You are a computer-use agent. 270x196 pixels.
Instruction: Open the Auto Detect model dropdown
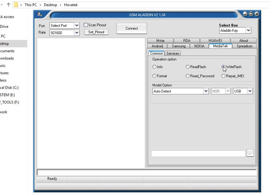(206, 91)
